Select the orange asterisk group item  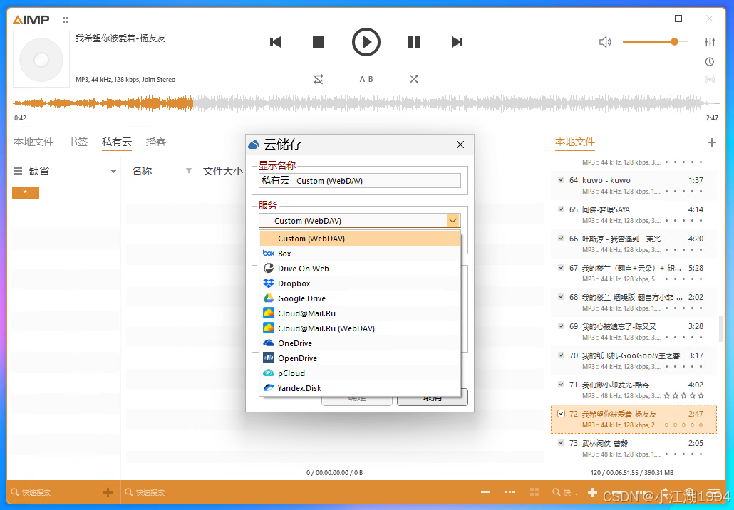tap(26, 192)
